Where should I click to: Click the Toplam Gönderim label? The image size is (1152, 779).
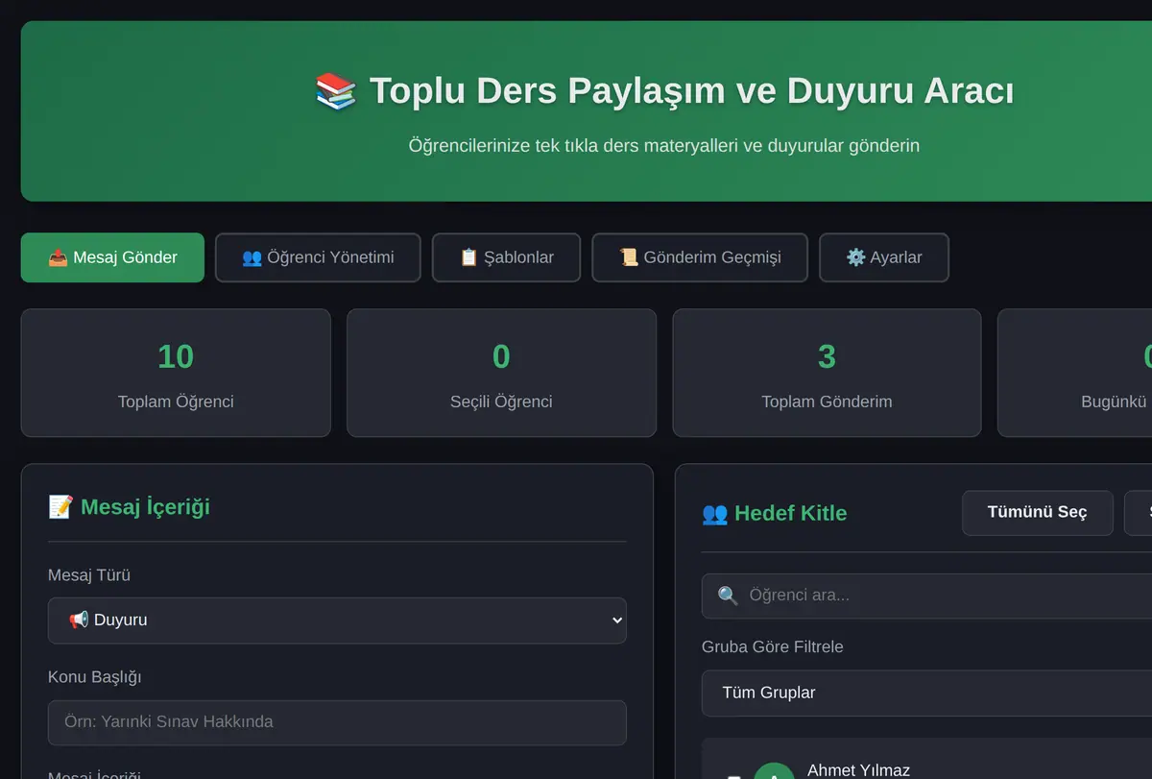click(827, 402)
